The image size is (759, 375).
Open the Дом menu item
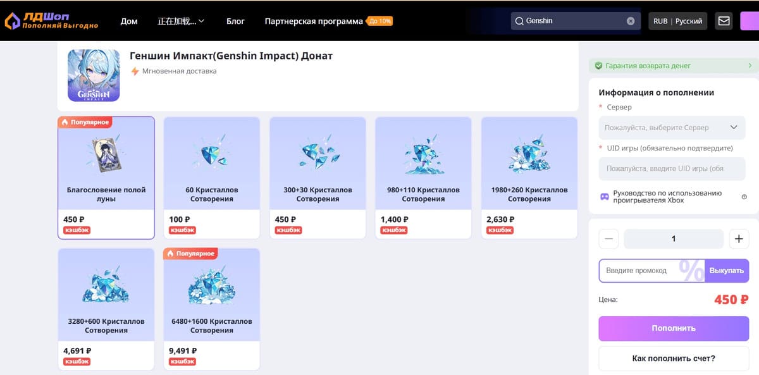tap(129, 21)
